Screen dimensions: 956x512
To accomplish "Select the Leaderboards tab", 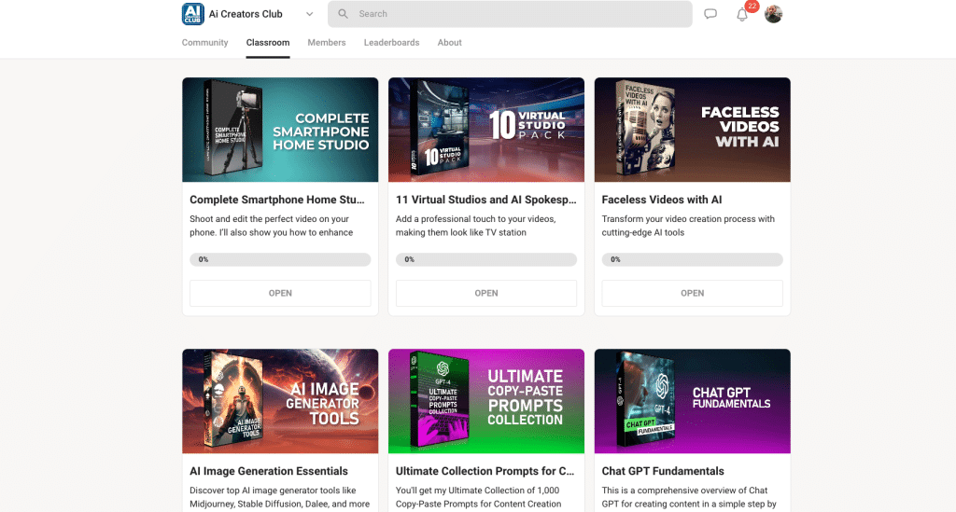I will [x=391, y=43].
